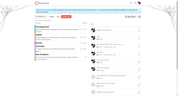Open topic 'Another test topic'

click(103, 60)
